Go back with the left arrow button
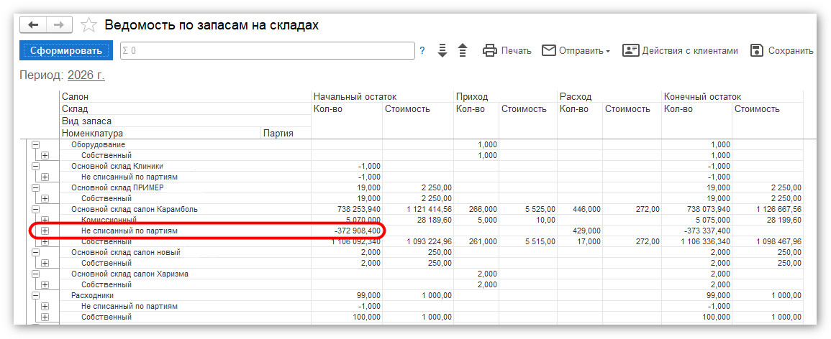Screen dimensions: 831x339 tap(33, 25)
